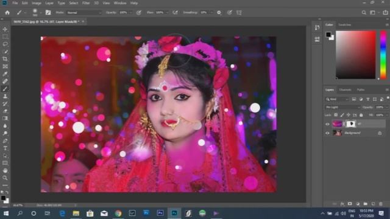The height and width of the screenshot is (219, 390).
Task: Select the Gradient tool
Action: [5, 119]
